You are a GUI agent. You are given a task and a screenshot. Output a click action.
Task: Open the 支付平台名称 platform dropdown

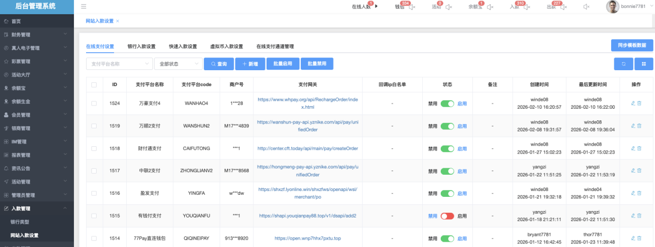[119, 64]
